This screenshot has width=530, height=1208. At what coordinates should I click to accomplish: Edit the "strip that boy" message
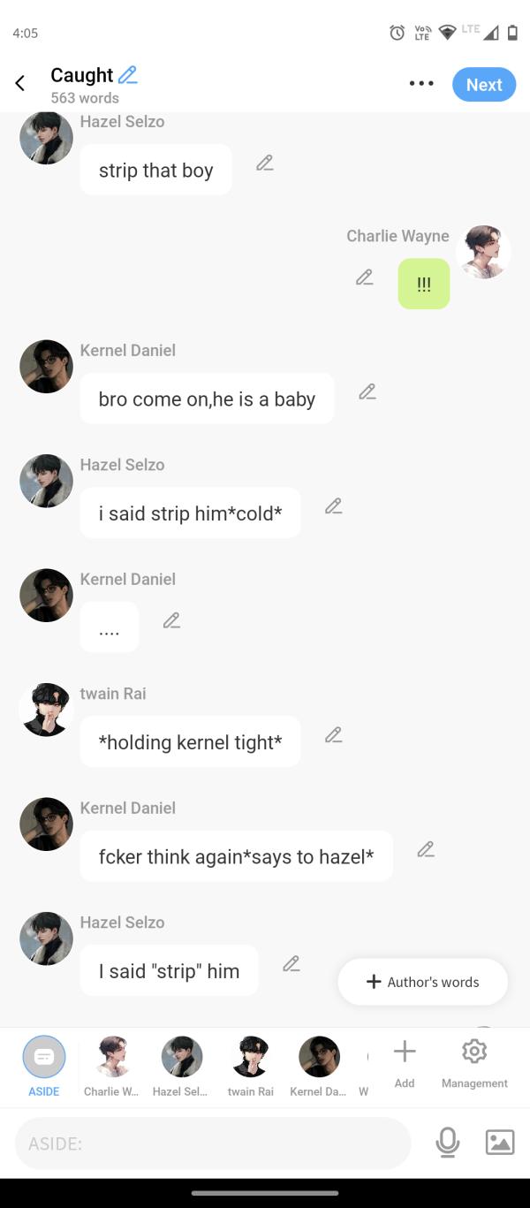(265, 163)
